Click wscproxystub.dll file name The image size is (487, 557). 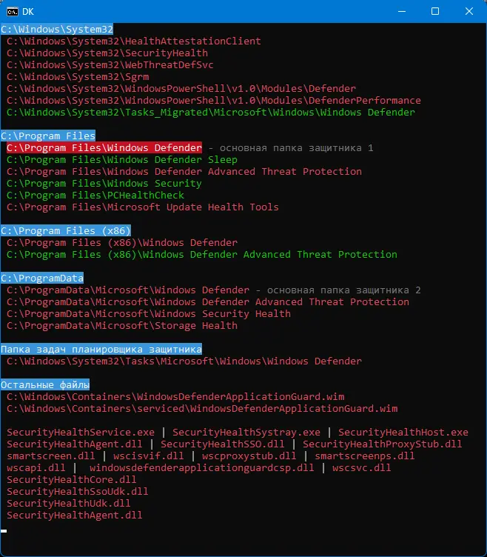pos(249,456)
